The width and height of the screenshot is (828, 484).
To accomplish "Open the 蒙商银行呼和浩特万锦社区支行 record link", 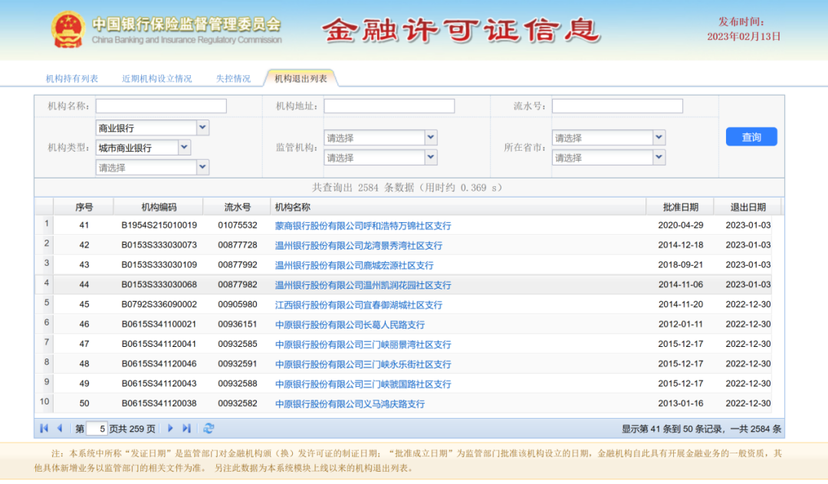I will click(361, 224).
